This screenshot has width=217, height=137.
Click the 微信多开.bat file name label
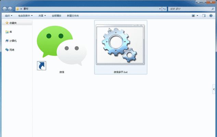(x=121, y=72)
